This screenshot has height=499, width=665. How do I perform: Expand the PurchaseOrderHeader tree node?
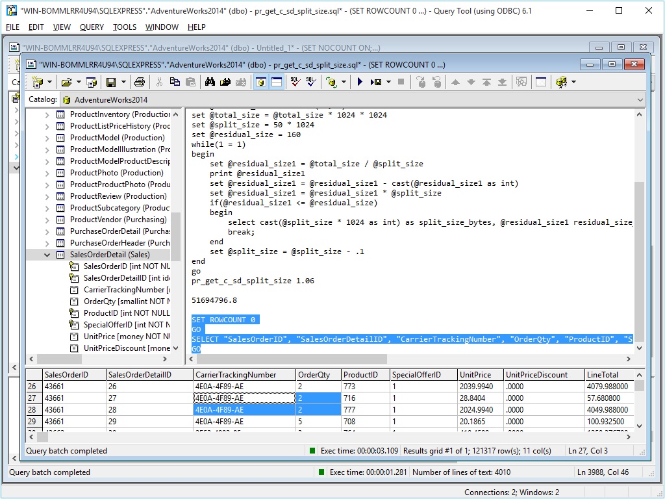(x=47, y=243)
